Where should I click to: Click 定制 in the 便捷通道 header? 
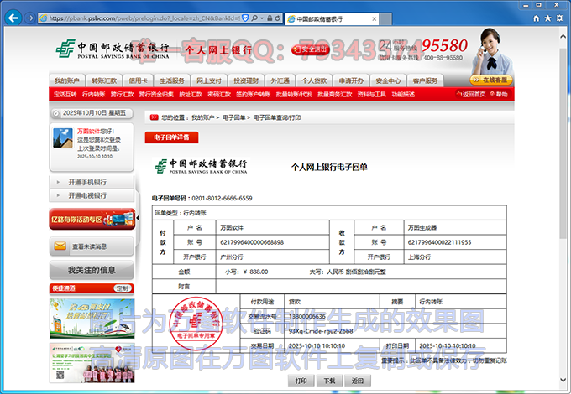123,288
